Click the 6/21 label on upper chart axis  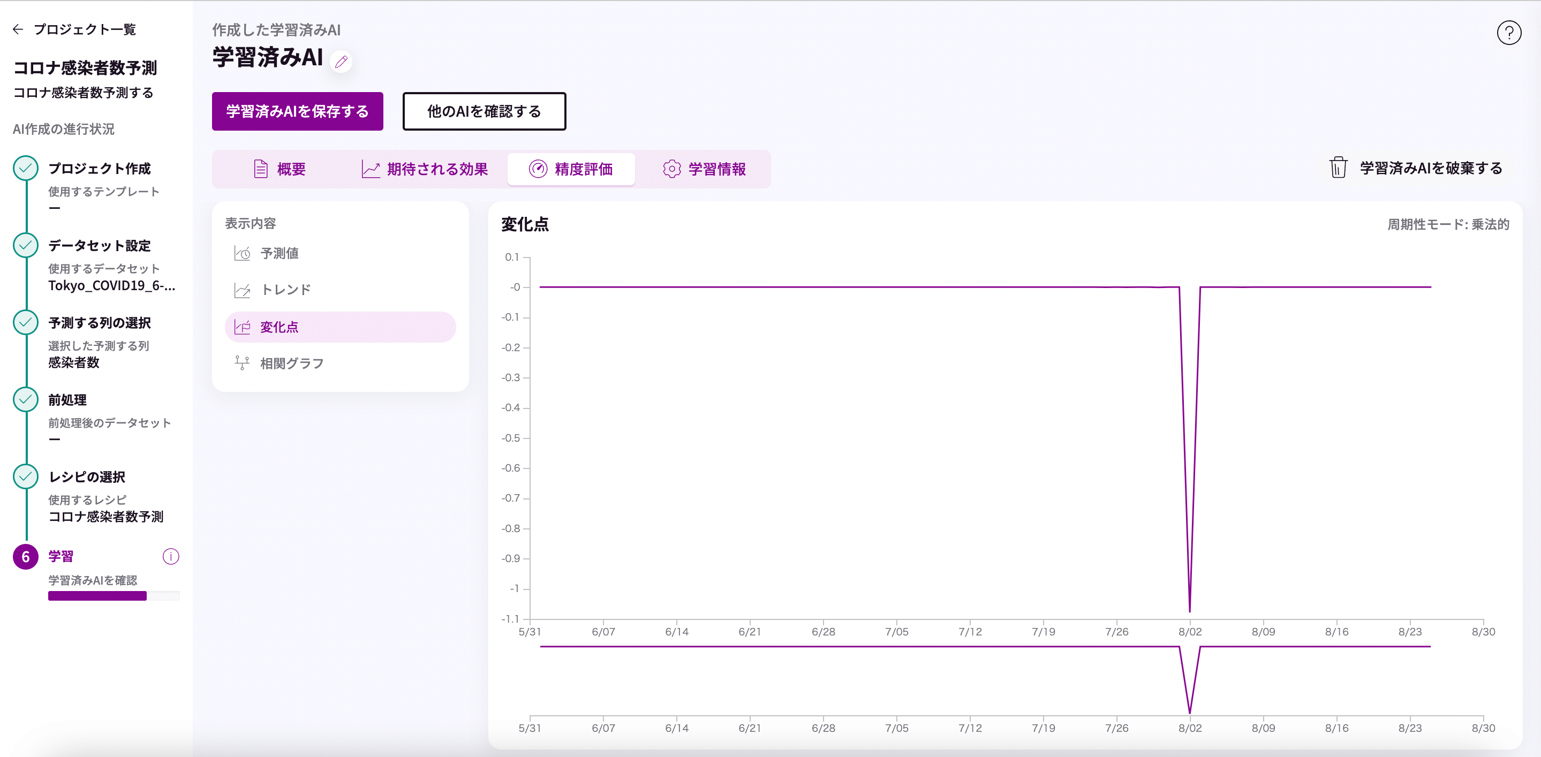(750, 631)
